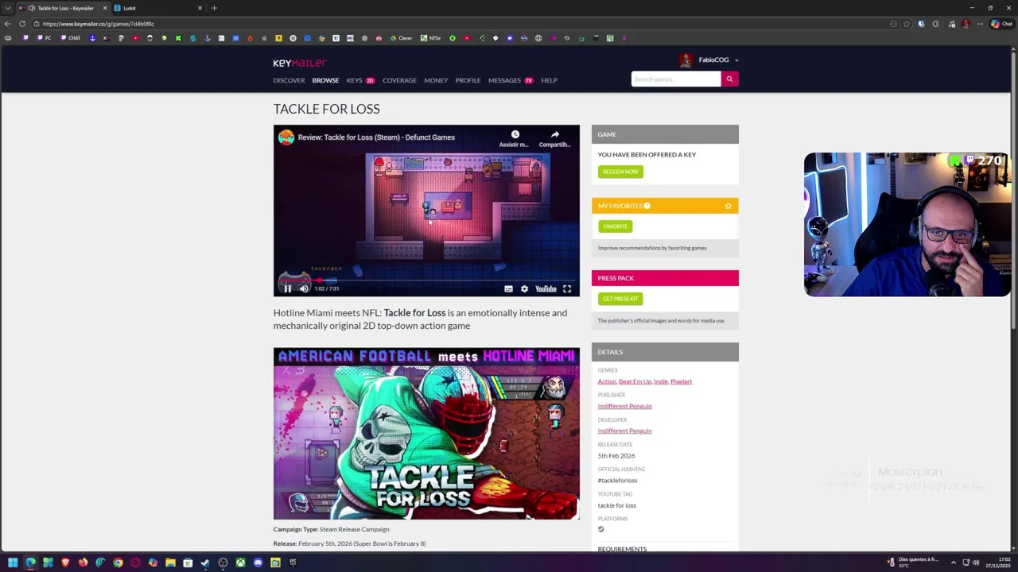Click the Get Press Kit button
This screenshot has width=1018, height=572.
(620, 299)
